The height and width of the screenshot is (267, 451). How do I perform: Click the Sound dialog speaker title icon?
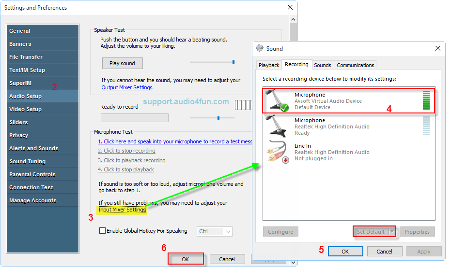pos(260,48)
